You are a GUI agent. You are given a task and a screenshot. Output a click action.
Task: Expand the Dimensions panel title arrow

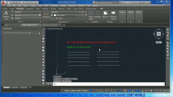tap(68, 22)
